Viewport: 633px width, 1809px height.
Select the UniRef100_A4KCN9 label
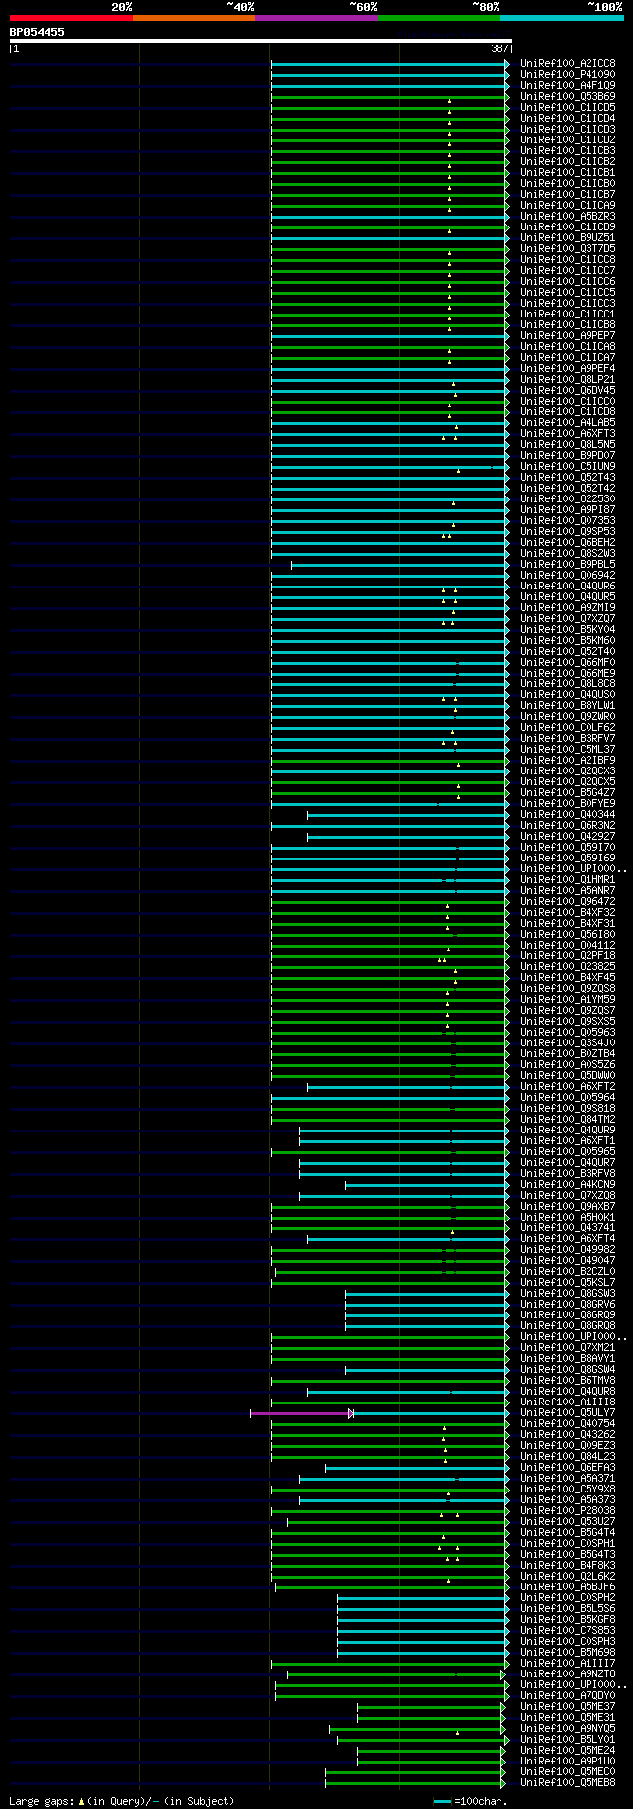tap(568, 1185)
